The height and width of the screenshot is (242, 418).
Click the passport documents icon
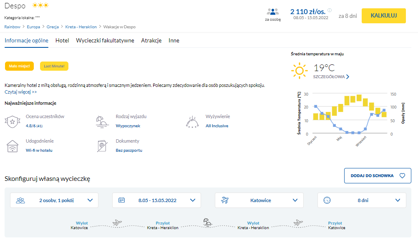point(102,146)
